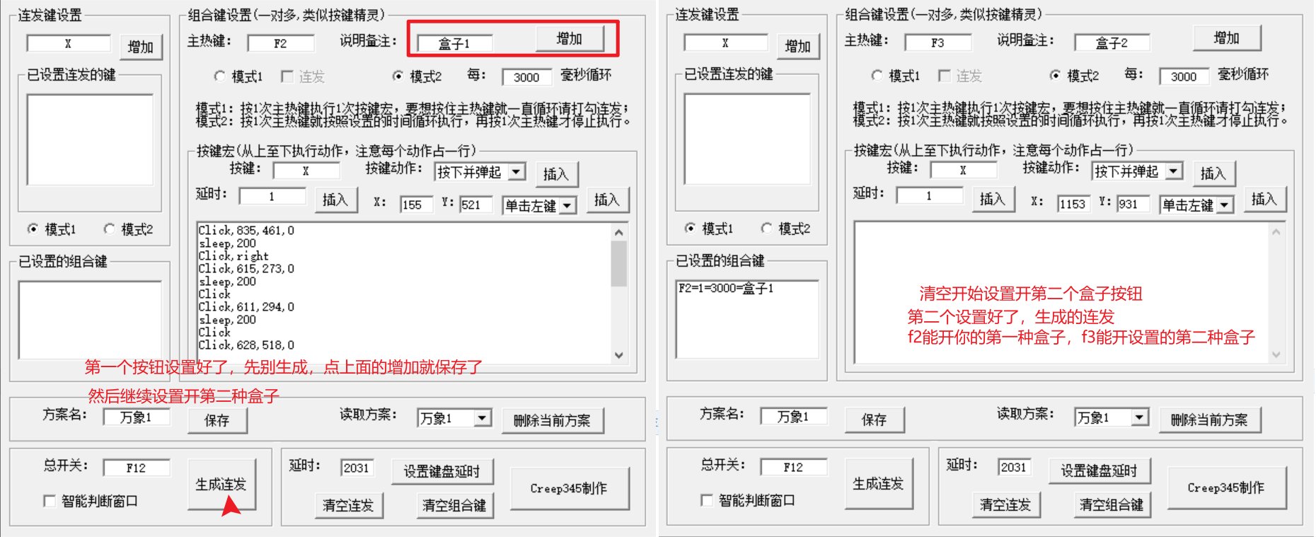1316x537 pixels.
Task: Click 总开关 field showing F12, left window
Action: (x=137, y=468)
